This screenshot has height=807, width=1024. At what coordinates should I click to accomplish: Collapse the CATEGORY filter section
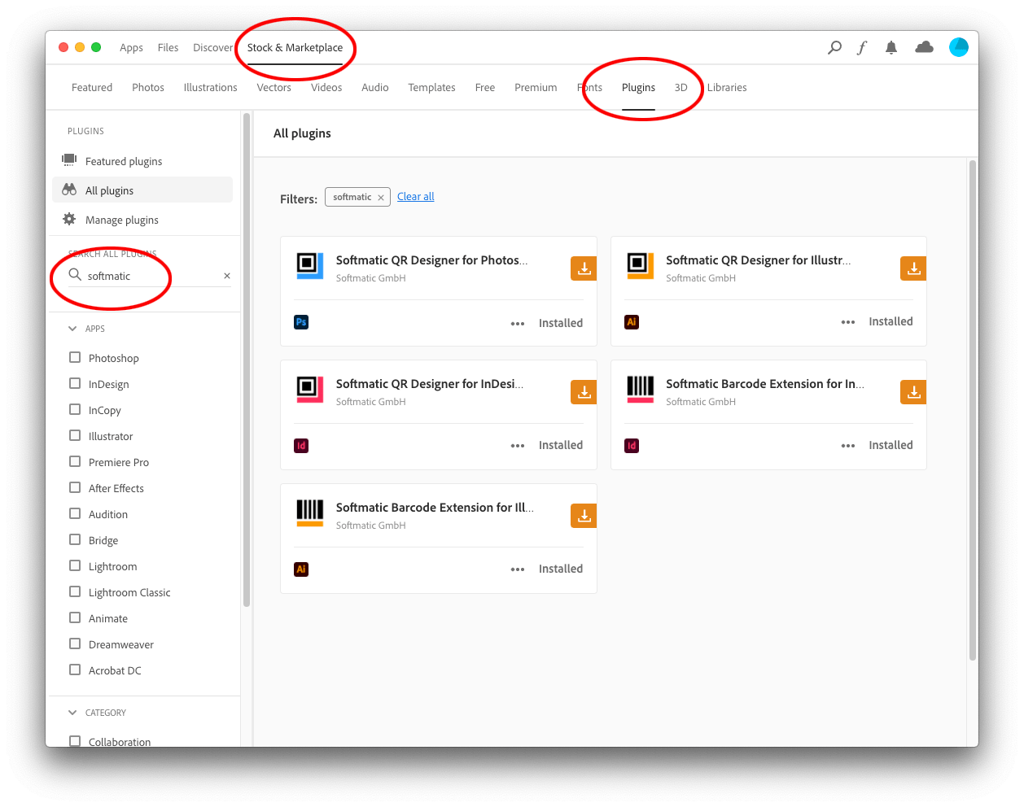(72, 713)
